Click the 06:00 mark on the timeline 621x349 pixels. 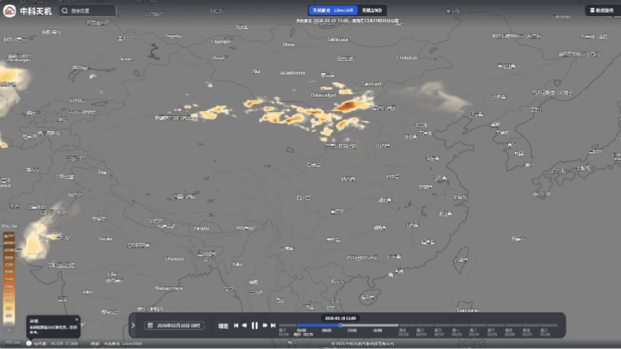pyautogui.click(x=327, y=331)
